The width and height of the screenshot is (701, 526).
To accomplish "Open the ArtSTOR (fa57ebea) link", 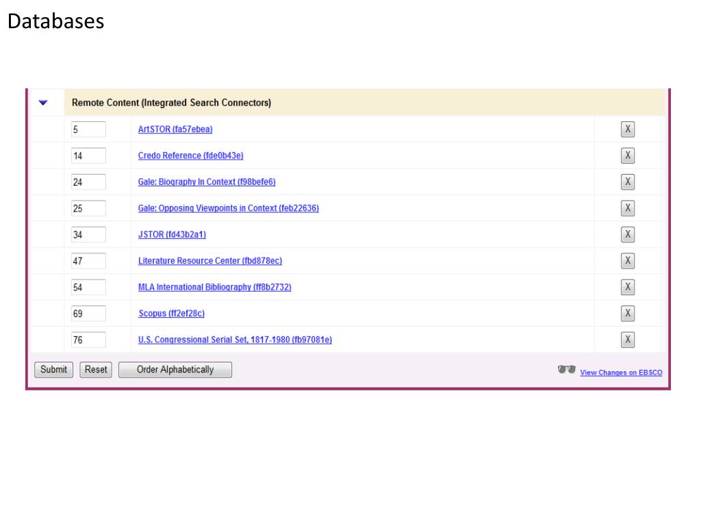I will pyautogui.click(x=175, y=129).
